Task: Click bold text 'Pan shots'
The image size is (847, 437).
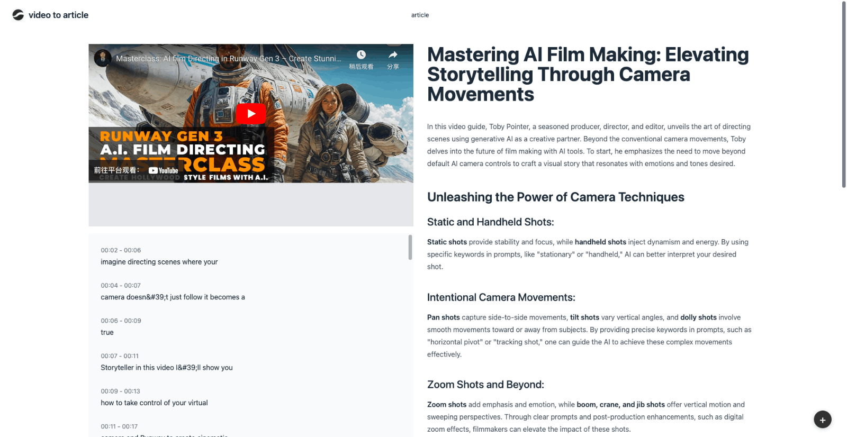Action: 443,317
